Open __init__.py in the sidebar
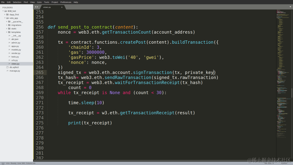 16,36
